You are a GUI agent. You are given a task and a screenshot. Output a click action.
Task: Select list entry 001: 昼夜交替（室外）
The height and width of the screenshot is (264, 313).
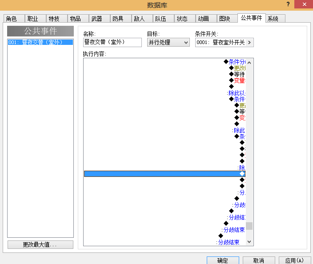[40, 42]
